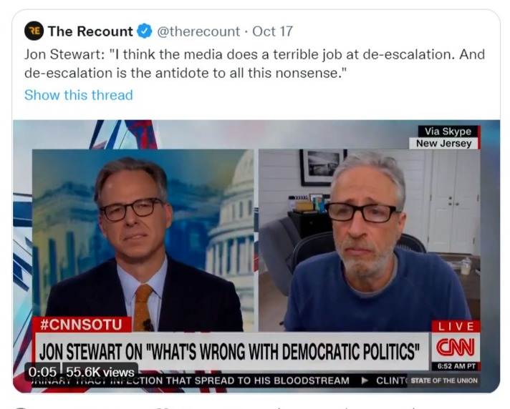Visit the @therecount handle
This screenshot has height=409, width=510.
pyautogui.click(x=198, y=31)
